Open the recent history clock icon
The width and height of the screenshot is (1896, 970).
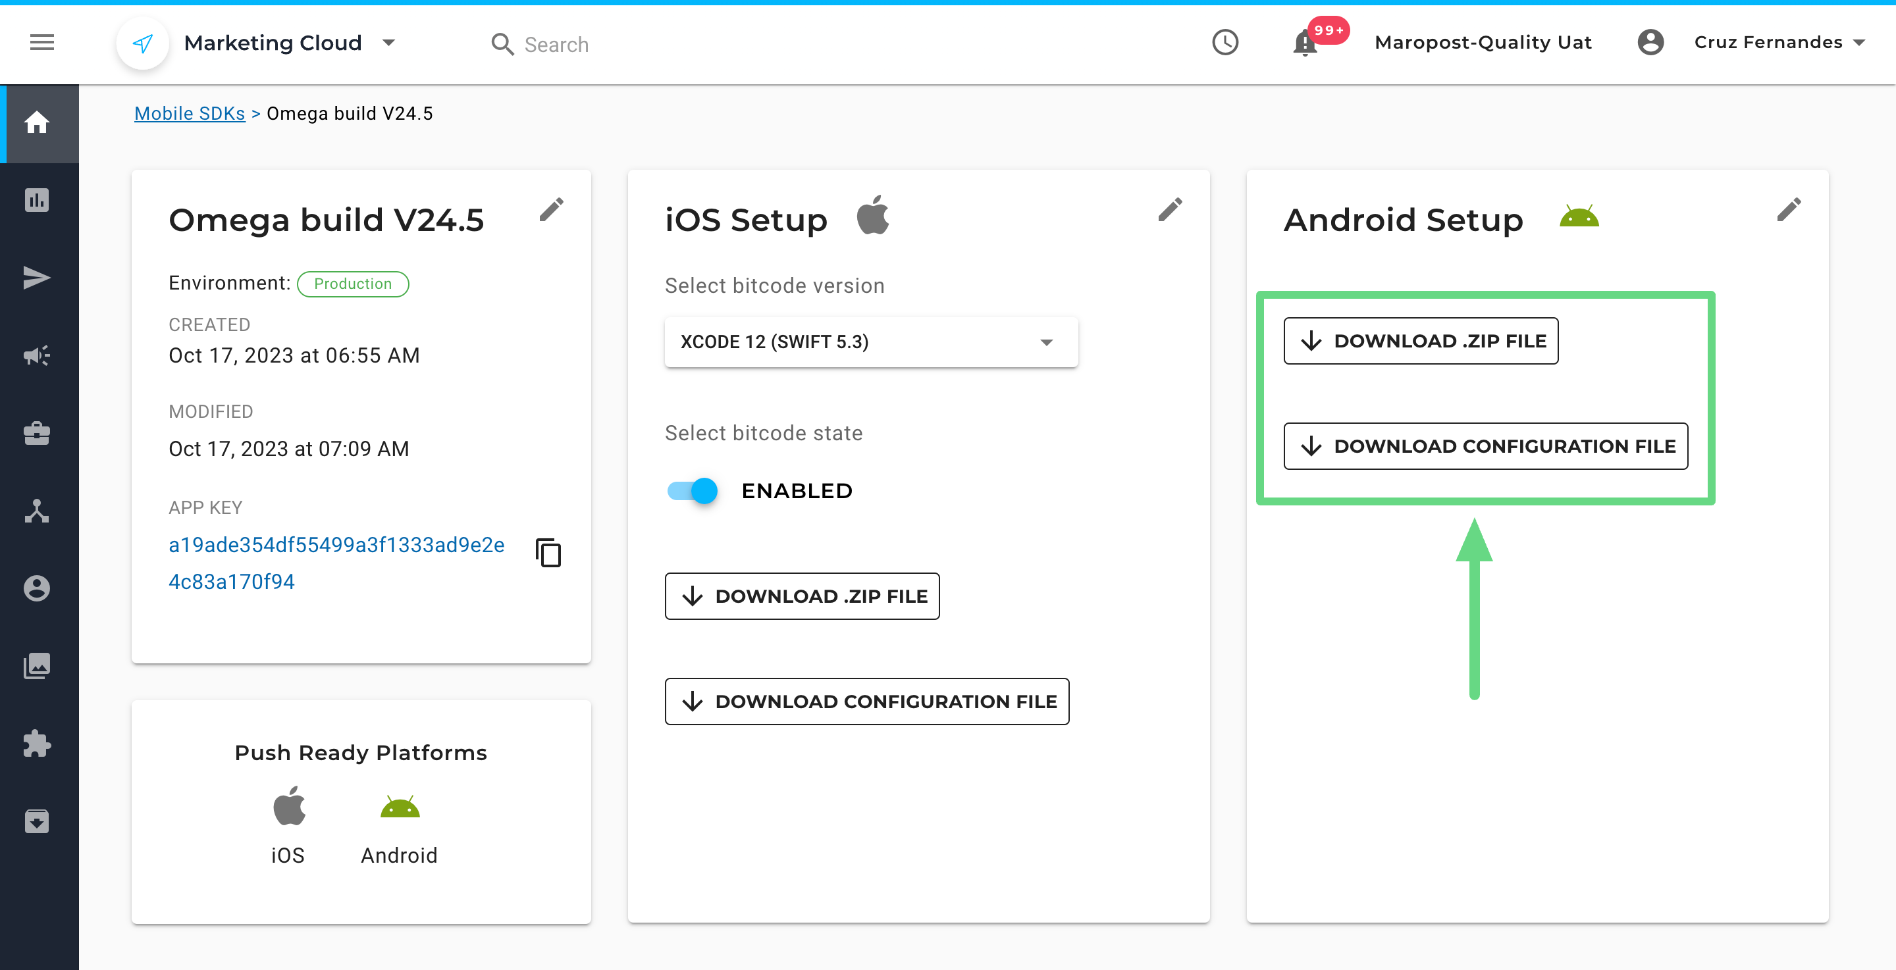click(x=1225, y=42)
